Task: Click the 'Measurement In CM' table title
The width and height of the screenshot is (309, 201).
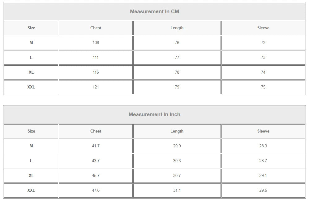Action: [154, 12]
